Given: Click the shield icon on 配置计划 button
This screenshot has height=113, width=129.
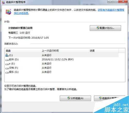Looking at the screenshot, I should (98, 28).
